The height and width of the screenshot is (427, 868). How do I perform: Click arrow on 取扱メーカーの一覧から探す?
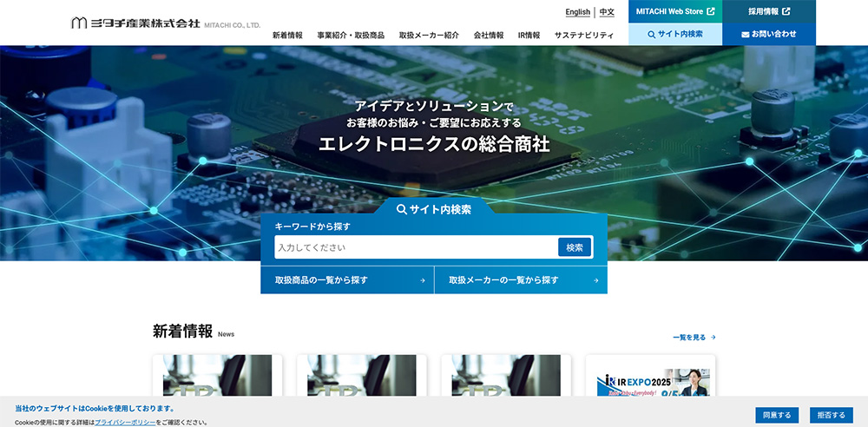click(595, 280)
